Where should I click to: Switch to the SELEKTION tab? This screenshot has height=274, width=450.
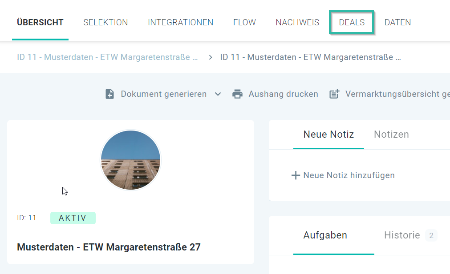[105, 22]
